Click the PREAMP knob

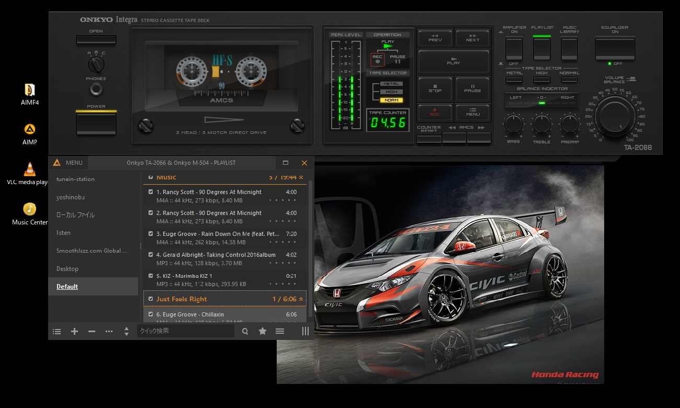pyautogui.click(x=570, y=124)
